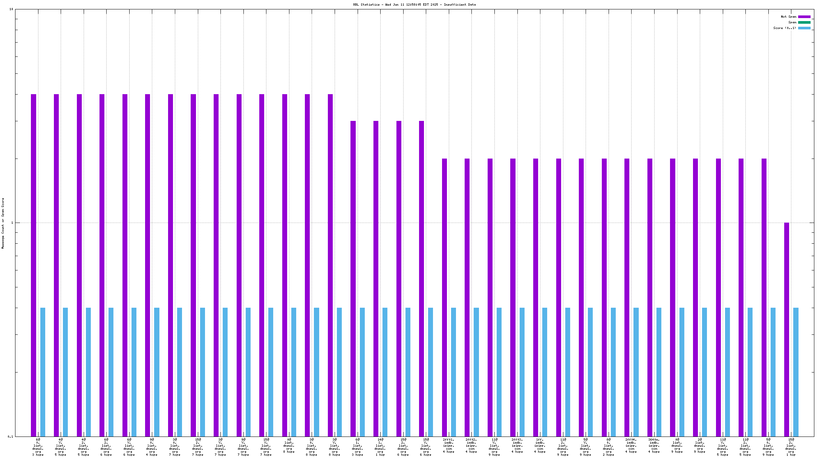Click the green Spam legend swatch
Image resolution: width=820 pixels, height=461 pixels.
click(x=804, y=22)
